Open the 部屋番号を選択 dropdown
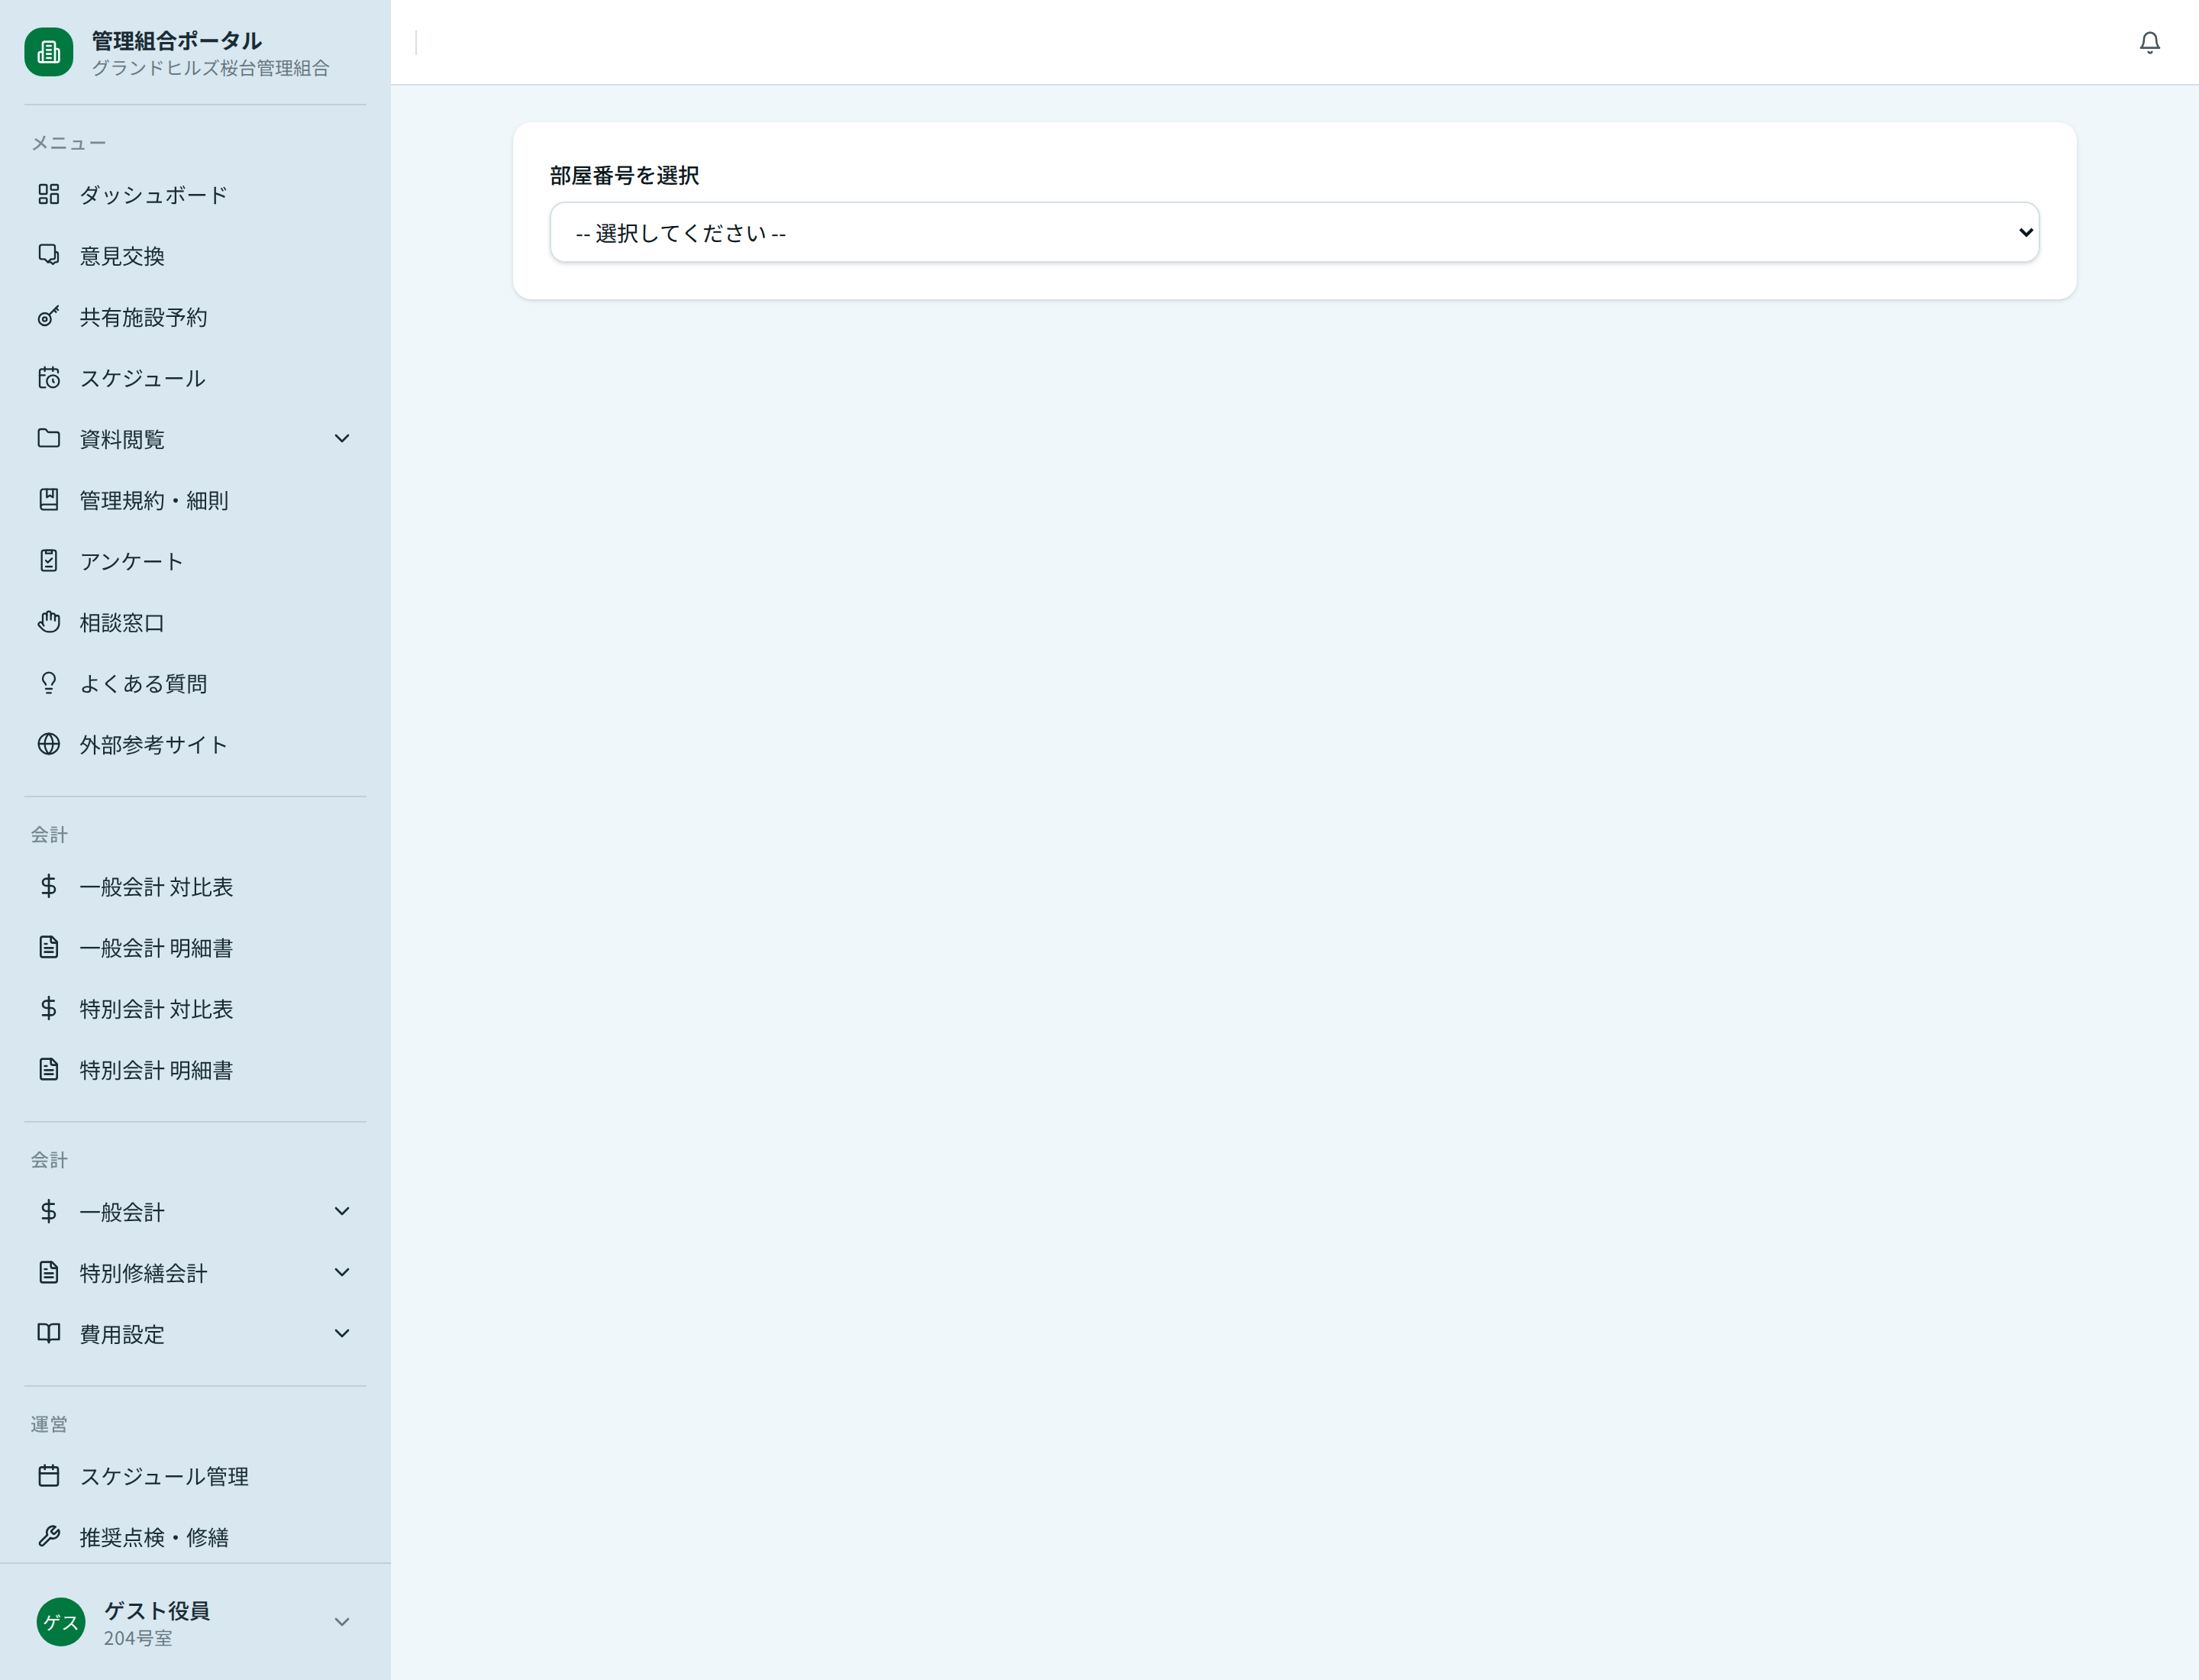Image resolution: width=2199 pixels, height=1680 pixels. [x=1293, y=233]
